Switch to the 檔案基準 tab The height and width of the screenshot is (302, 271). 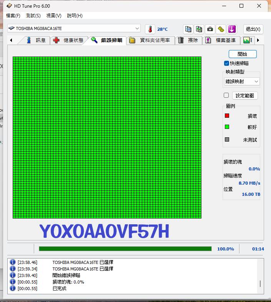[221, 40]
